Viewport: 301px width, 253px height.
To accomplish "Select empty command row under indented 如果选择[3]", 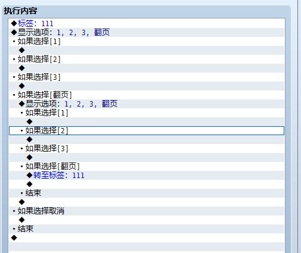I will tap(147, 157).
